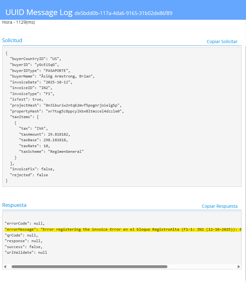Click the horizontal scrollbar right arrow
This screenshot has height=284, width=246.
coord(239,267)
